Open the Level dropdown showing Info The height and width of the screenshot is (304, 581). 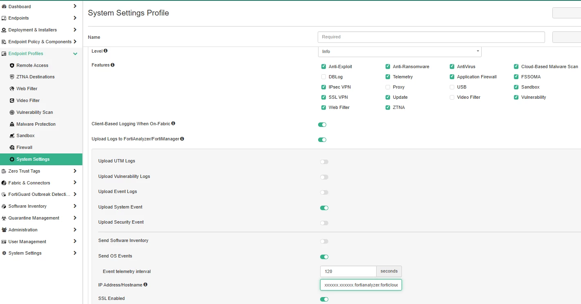pyautogui.click(x=400, y=51)
